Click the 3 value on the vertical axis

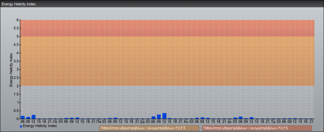click(18, 69)
